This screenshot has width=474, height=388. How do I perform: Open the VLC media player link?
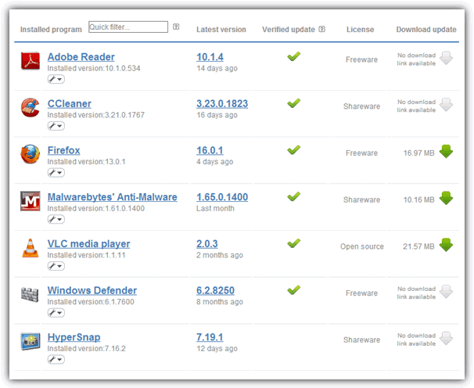point(88,244)
